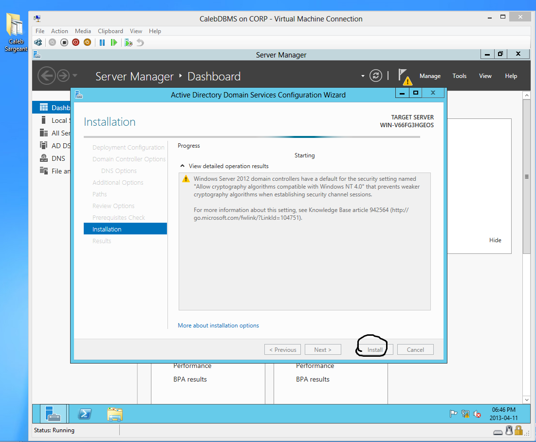
Task: Open PowerShell from guest taskbar
Action: pos(84,414)
